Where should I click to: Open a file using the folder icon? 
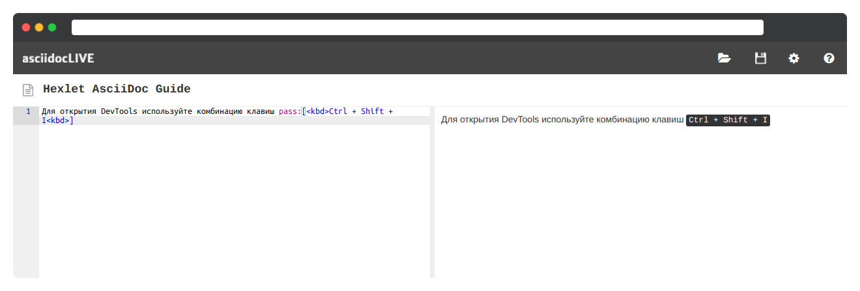click(724, 58)
